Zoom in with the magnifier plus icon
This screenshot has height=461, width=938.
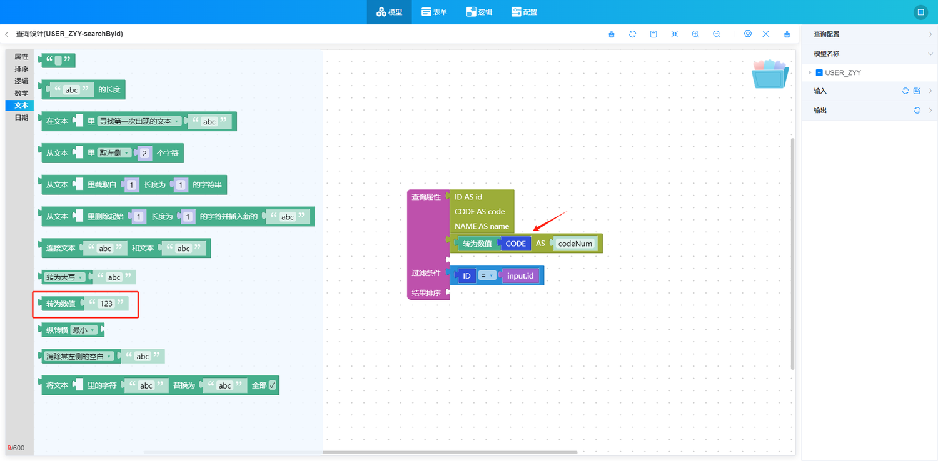[x=695, y=34]
